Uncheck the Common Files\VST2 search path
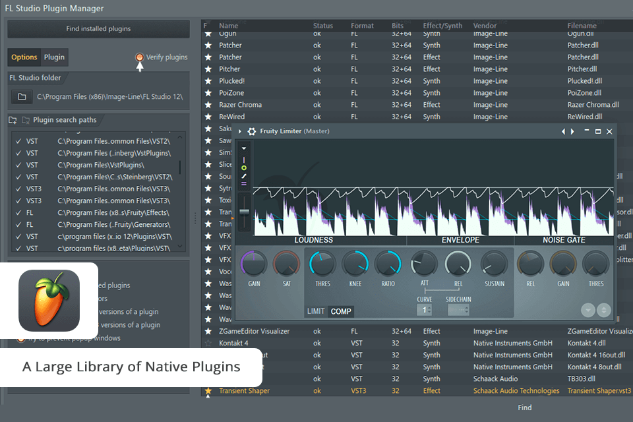The image size is (633, 422). click(18, 141)
